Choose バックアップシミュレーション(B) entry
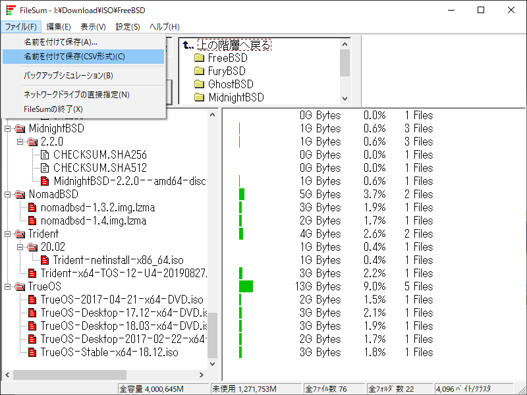Screen dimensions: 527x395 tap(84, 76)
